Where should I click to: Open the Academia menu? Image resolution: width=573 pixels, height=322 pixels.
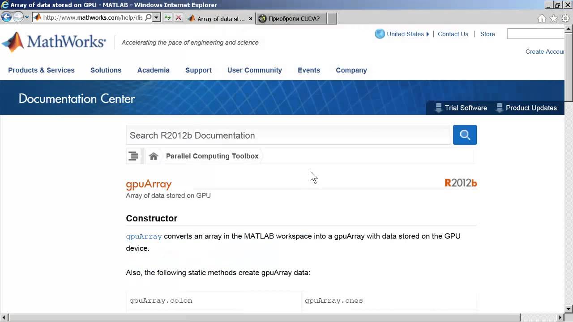pos(153,70)
